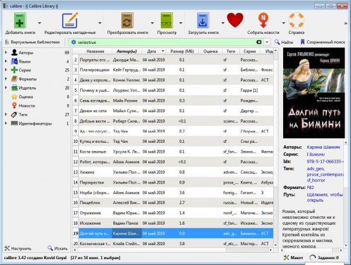
Task: Open the Просмотр viewer icon
Action: [x=167, y=20]
